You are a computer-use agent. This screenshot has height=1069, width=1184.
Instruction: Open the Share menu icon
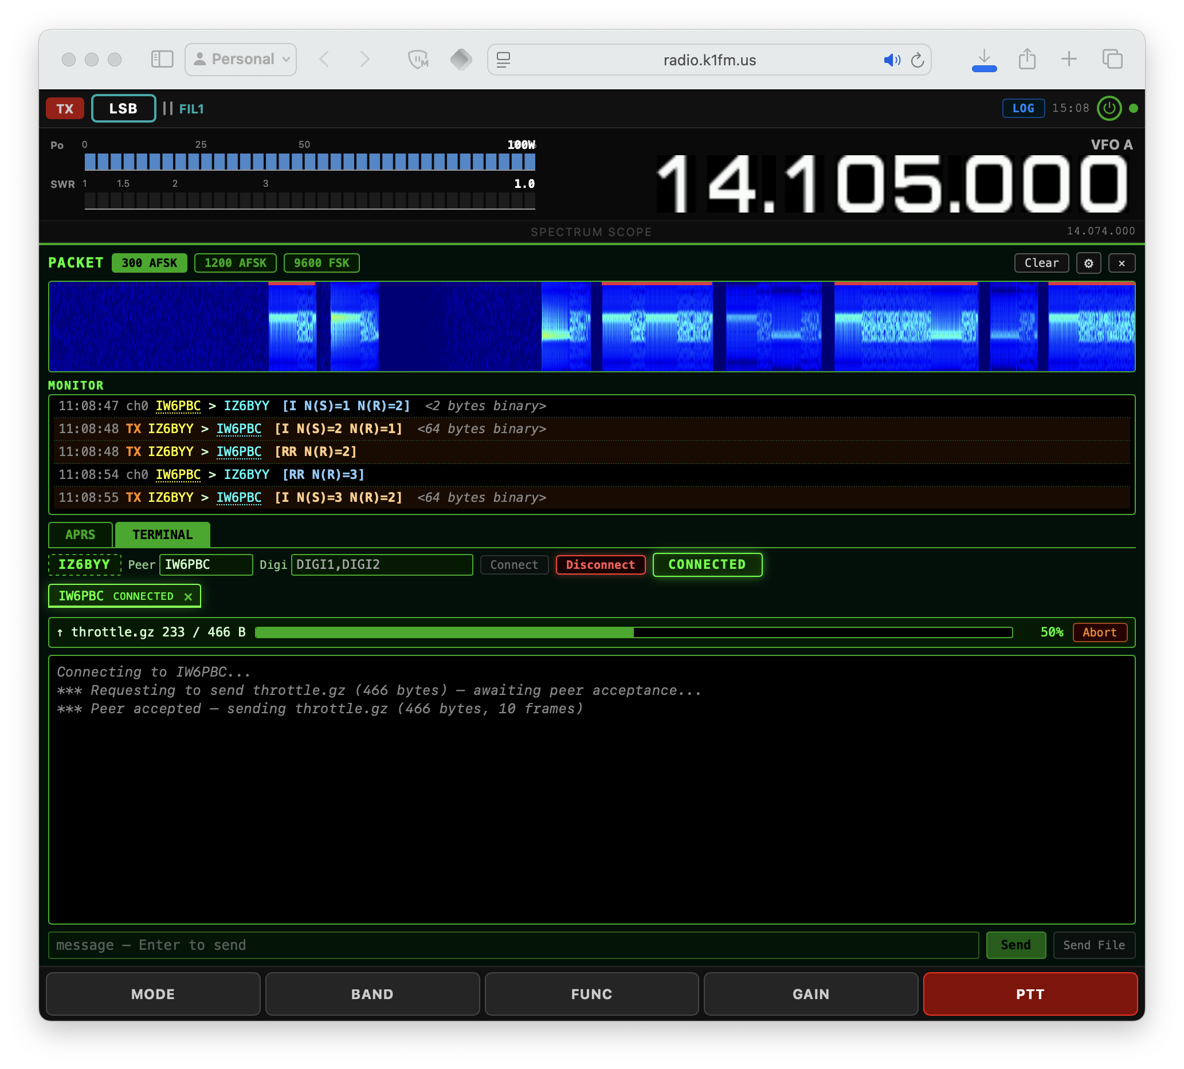point(1026,59)
